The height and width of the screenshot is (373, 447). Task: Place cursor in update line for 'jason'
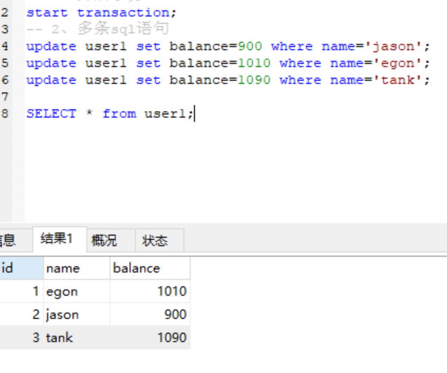click(228, 46)
